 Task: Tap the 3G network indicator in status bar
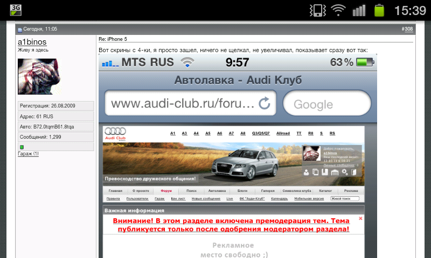point(16,10)
